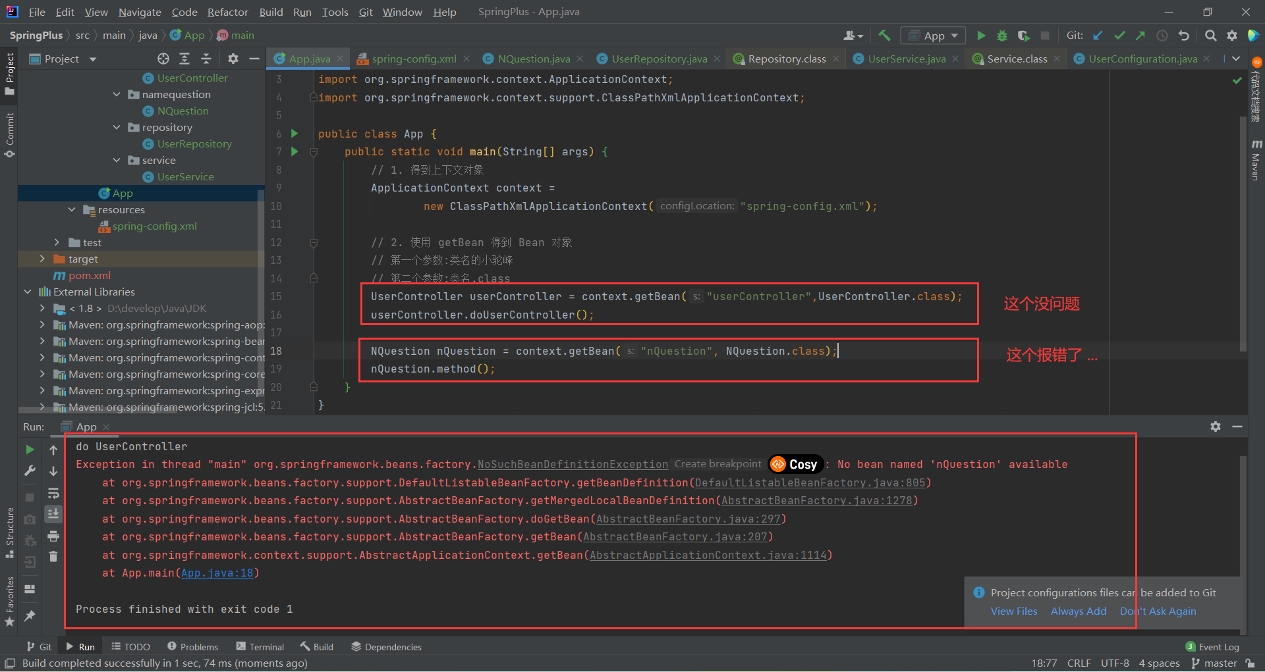Image resolution: width=1265 pixels, height=672 pixels.
Task: Click Run with Coverage icon
Action: click(1023, 36)
